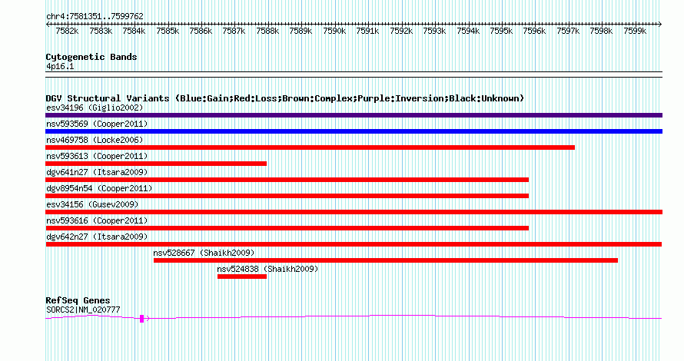Open the dgv642n27 (Itsara2009) variant label

97,237
